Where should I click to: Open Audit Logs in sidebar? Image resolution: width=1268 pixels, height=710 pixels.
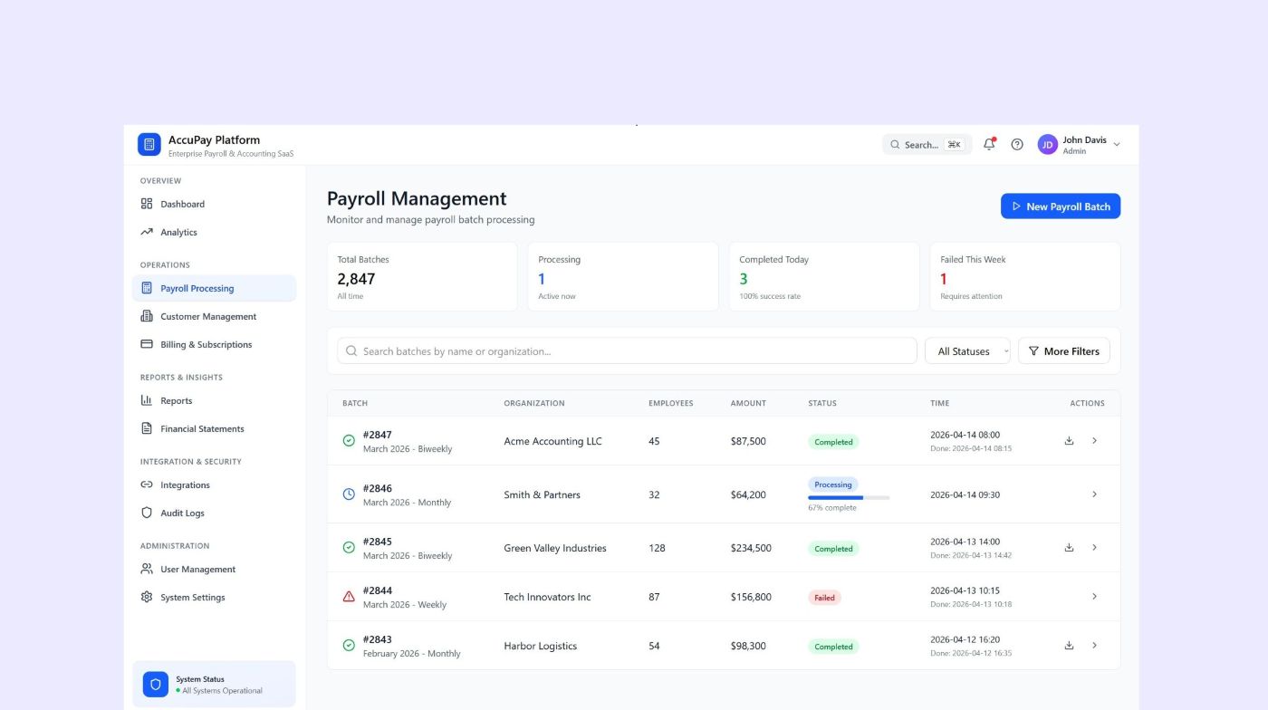coord(214,513)
